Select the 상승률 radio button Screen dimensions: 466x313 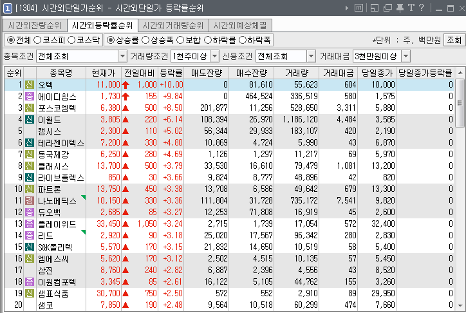pos(110,40)
